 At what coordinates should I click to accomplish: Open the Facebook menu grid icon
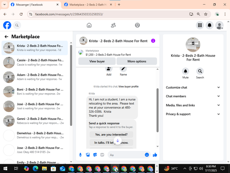[x=200, y=25]
